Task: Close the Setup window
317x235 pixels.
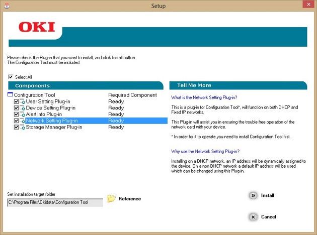Action: pyautogui.click(x=308, y=4)
